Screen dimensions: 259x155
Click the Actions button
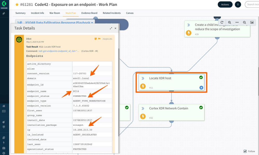click(225, 4)
